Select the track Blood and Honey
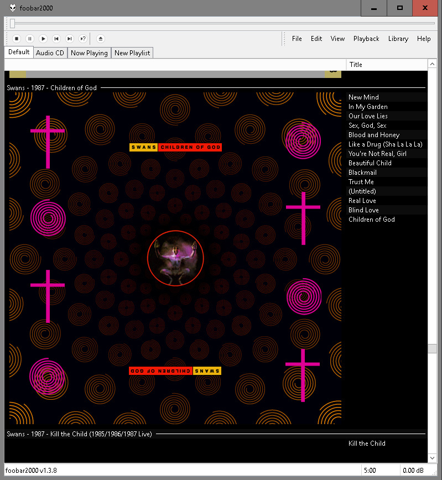 pos(374,135)
